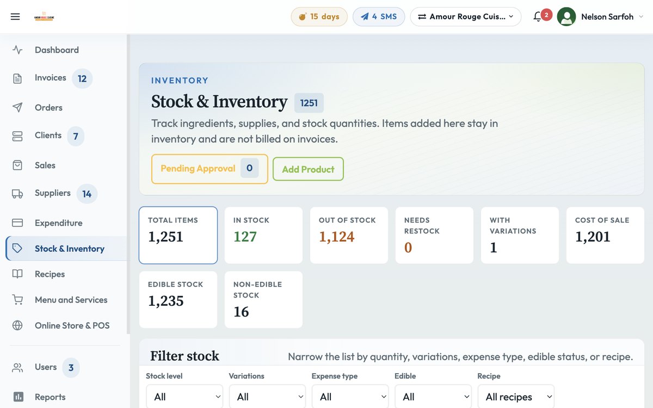The width and height of the screenshot is (653, 408).
Task: Select the Total Items stat card
Action: click(x=178, y=235)
